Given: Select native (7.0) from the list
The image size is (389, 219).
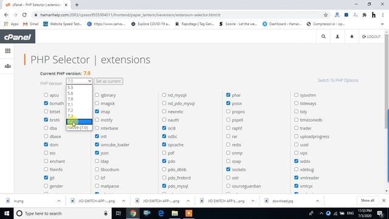Looking at the screenshot, I should pos(79,127).
